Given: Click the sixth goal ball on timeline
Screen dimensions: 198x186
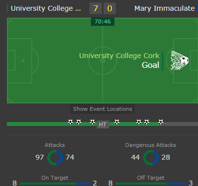Looking at the screenshot, I should [x=147, y=122].
